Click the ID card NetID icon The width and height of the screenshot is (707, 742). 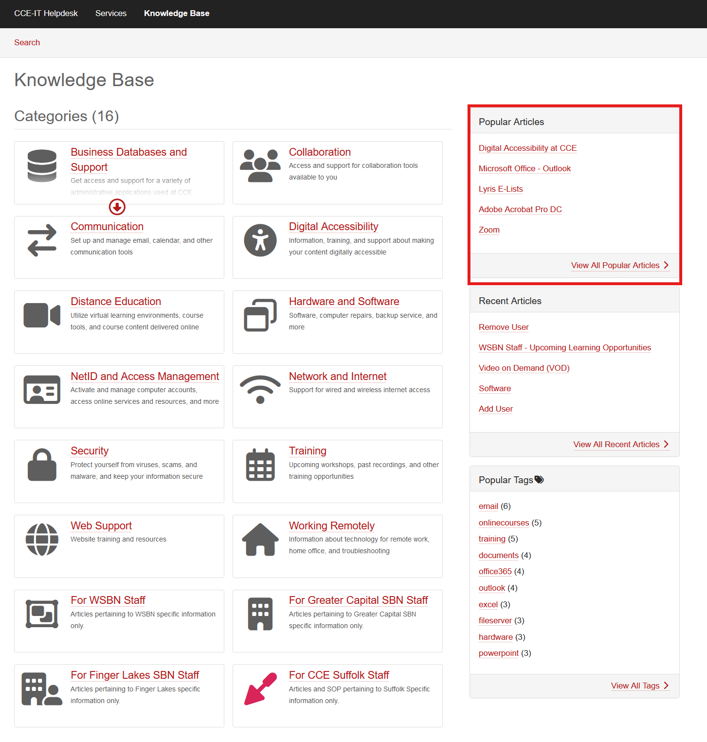point(42,390)
